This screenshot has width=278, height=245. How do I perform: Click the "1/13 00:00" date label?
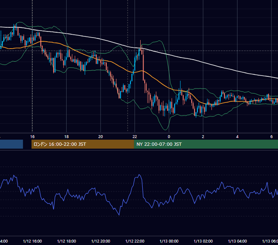pos(169,241)
